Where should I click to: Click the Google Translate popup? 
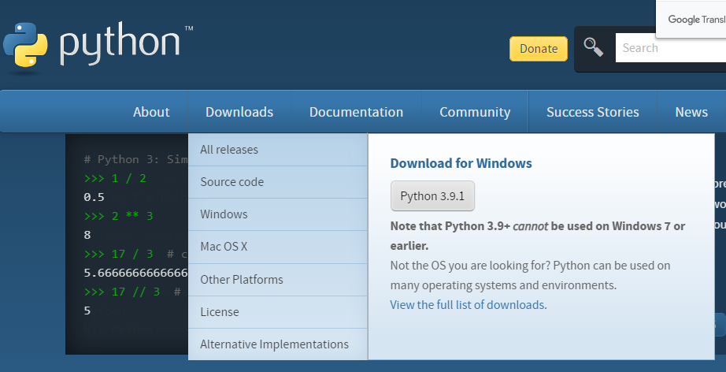tap(691, 19)
